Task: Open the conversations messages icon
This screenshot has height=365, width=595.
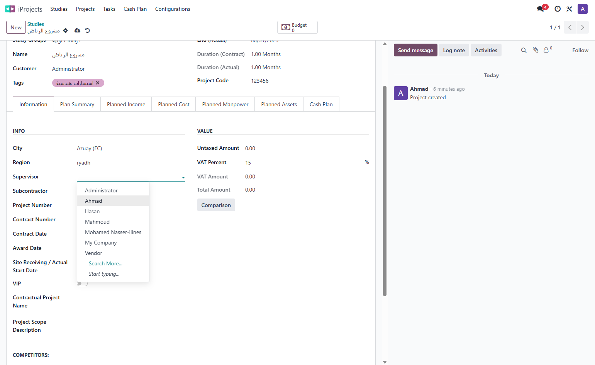Action: pos(541,9)
